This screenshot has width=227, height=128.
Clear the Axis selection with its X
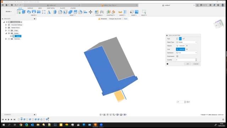(187, 49)
